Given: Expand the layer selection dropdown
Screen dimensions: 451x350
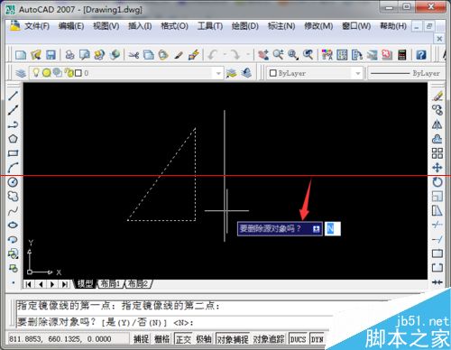Looking at the screenshot, I should click(x=218, y=73).
